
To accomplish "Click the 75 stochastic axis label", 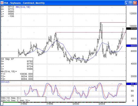I will point(132,86).
